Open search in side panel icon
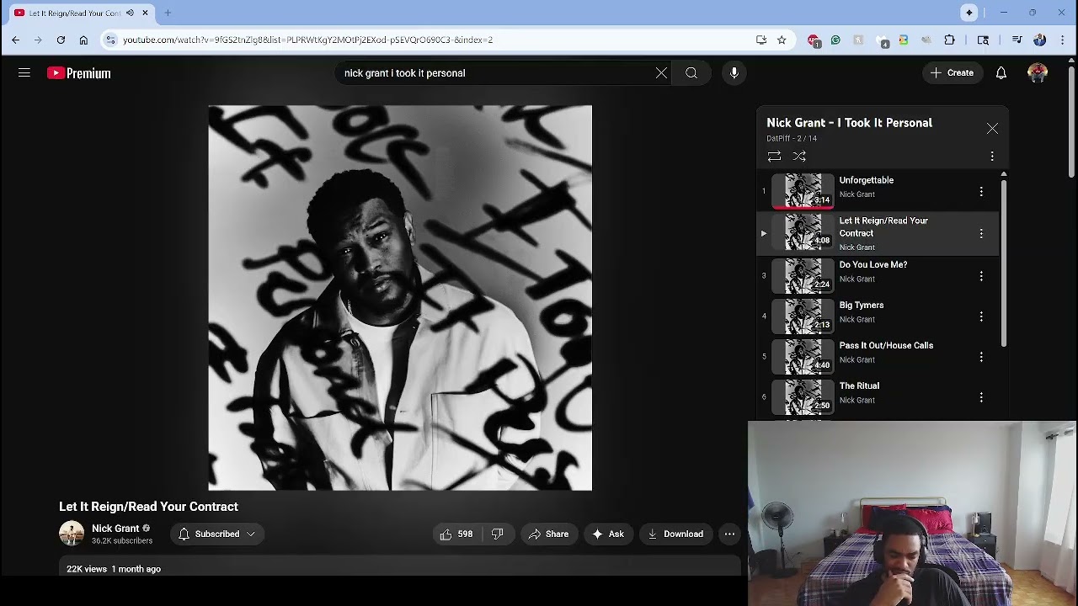1078x606 pixels. click(x=983, y=40)
